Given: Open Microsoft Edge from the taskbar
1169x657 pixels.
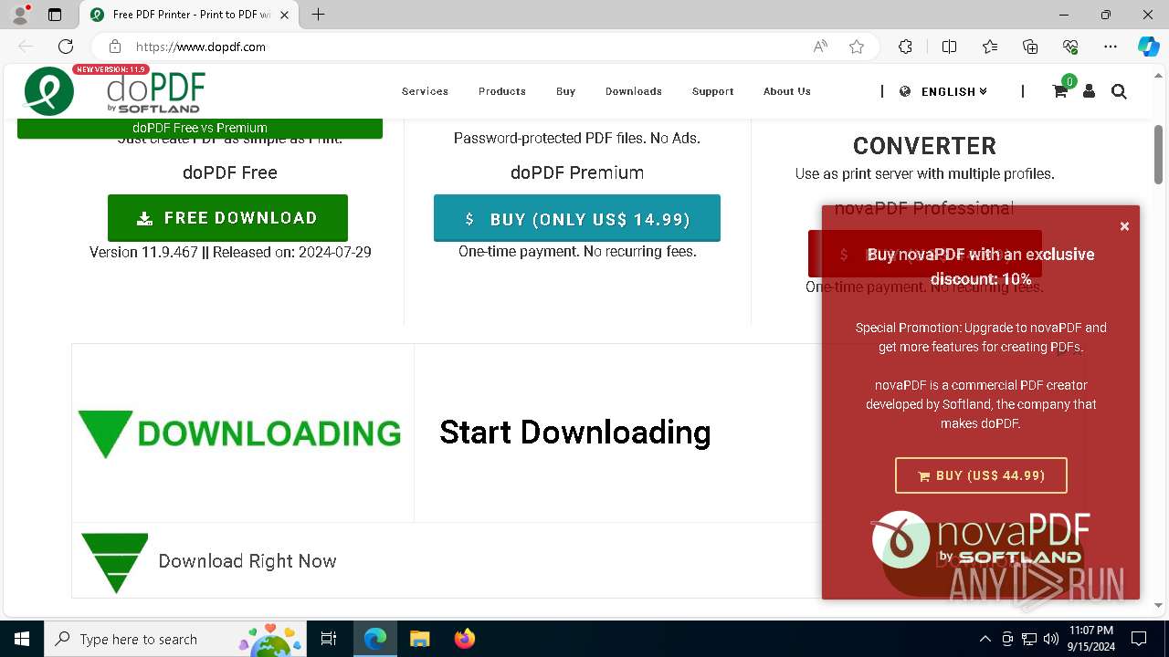Looking at the screenshot, I should [375, 639].
